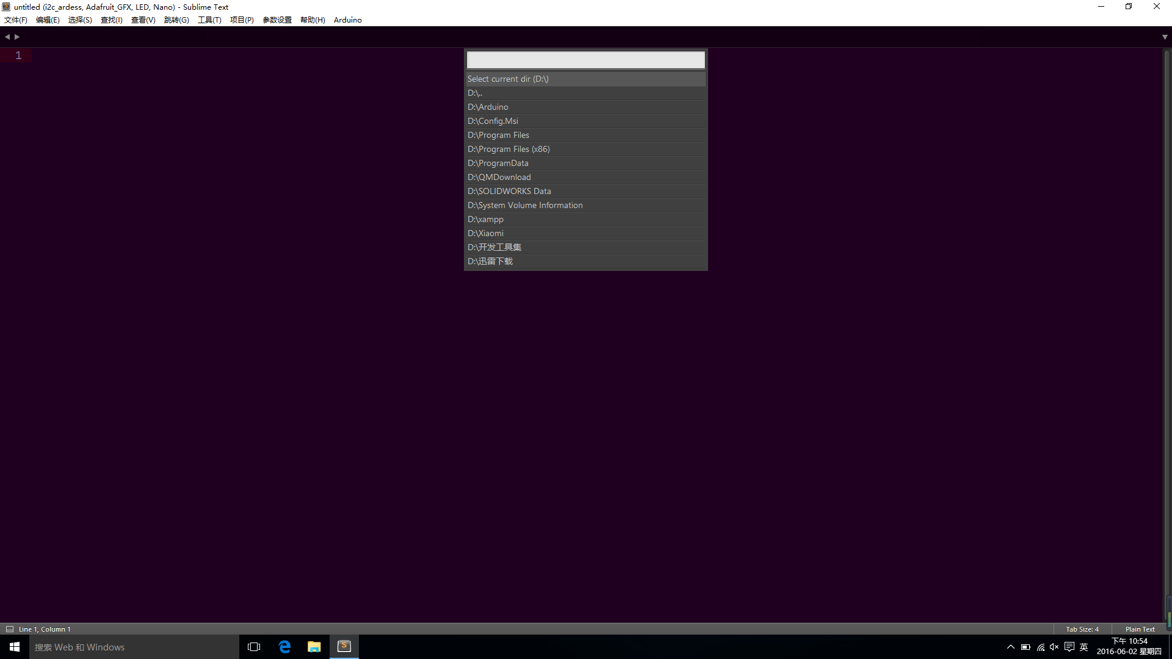Screen dimensions: 1172x659
Task: Open the clock showing 下午 10:54
Action: tap(1129, 647)
